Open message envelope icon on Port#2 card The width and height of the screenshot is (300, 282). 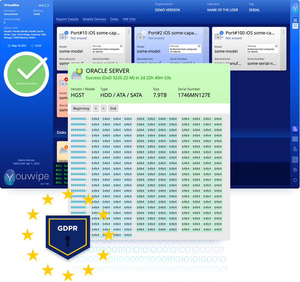point(199,46)
